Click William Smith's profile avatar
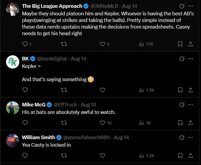 pyautogui.click(x=13, y=141)
